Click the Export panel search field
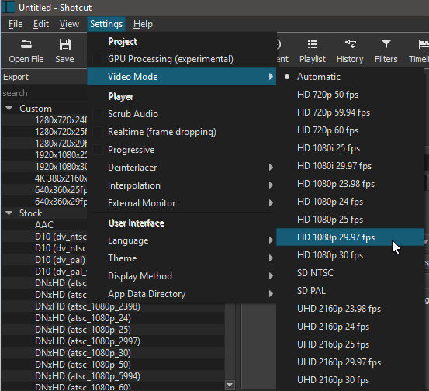The width and height of the screenshot is (429, 391). (44, 93)
